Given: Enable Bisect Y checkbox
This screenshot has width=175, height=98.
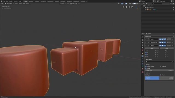Looking at the screenshot, I should [x=156, y=55].
